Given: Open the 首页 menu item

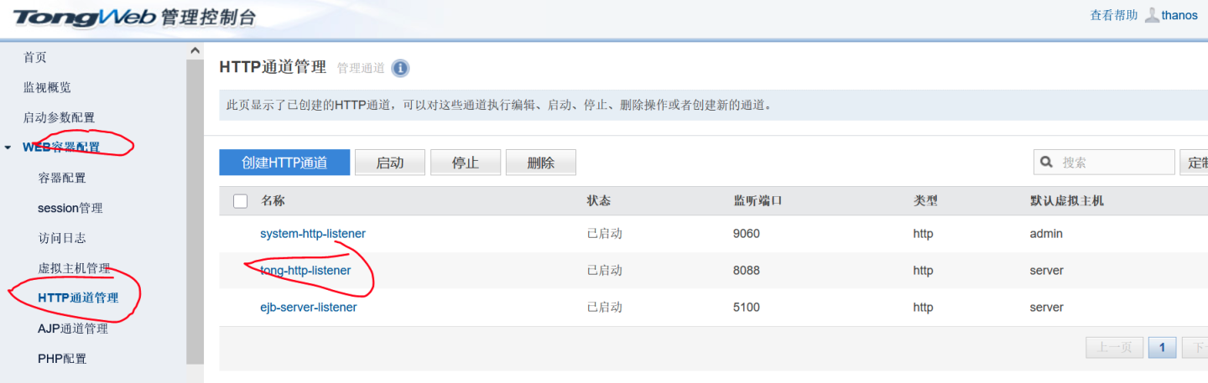Looking at the screenshot, I should click(35, 57).
